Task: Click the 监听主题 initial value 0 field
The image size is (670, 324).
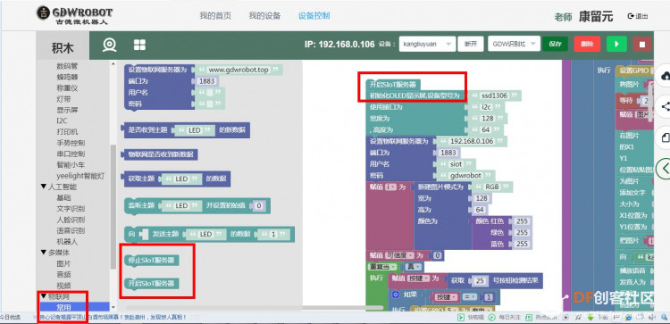Action: (x=258, y=206)
